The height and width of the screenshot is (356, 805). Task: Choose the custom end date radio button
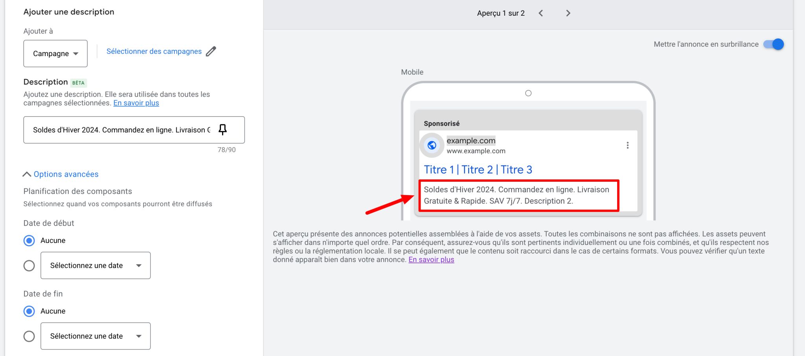29,336
